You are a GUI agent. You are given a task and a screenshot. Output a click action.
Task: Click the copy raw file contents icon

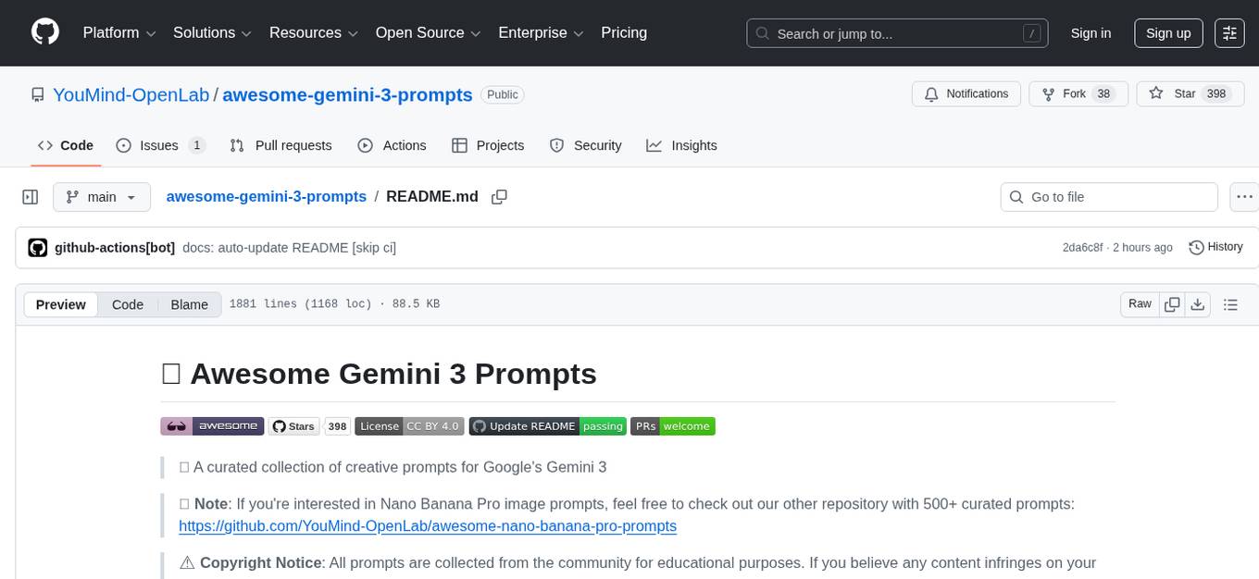(x=1172, y=303)
